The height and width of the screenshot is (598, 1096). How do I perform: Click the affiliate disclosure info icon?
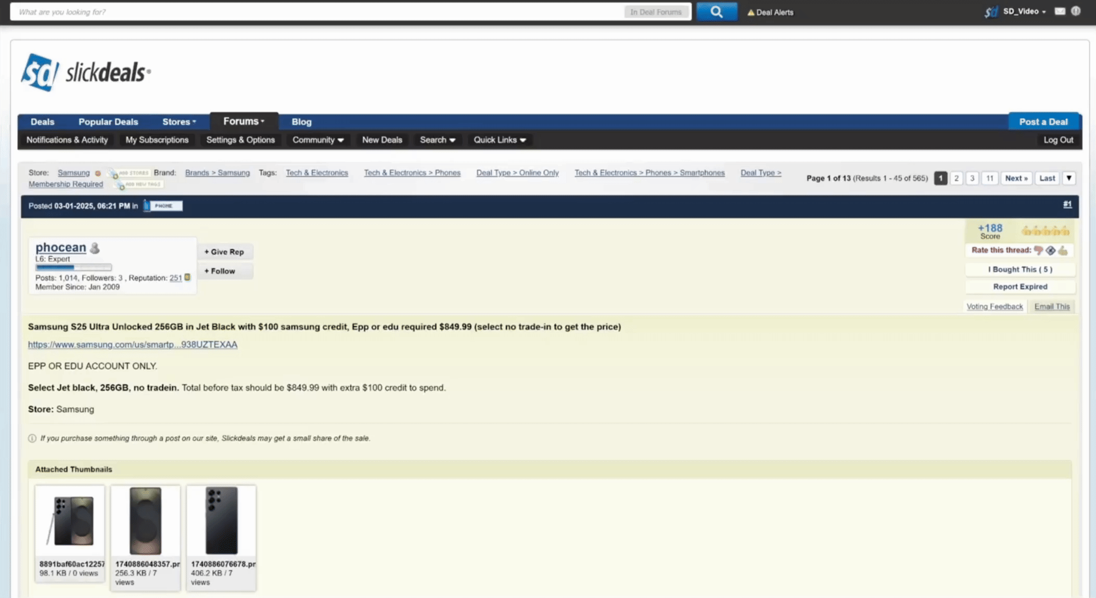pyautogui.click(x=32, y=438)
